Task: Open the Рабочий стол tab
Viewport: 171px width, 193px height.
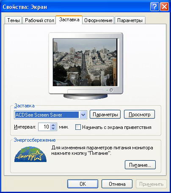Action: [39, 20]
